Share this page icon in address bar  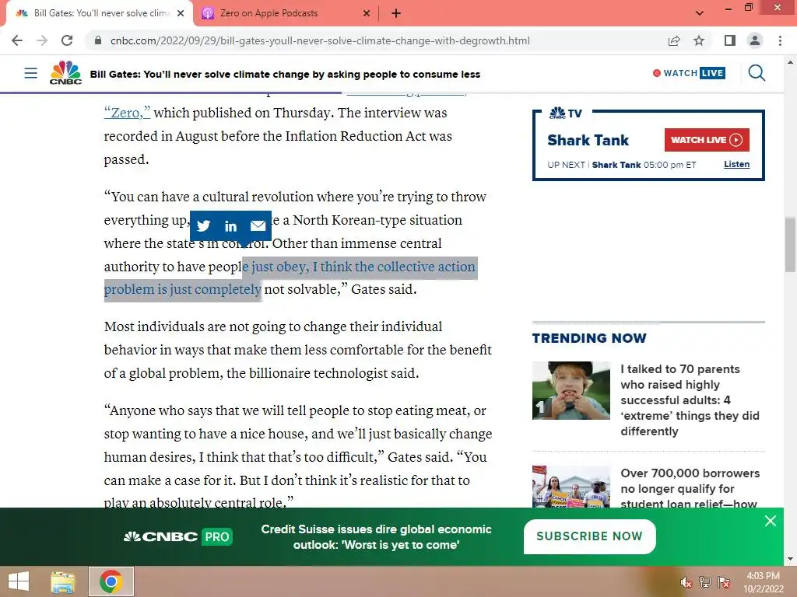(674, 40)
